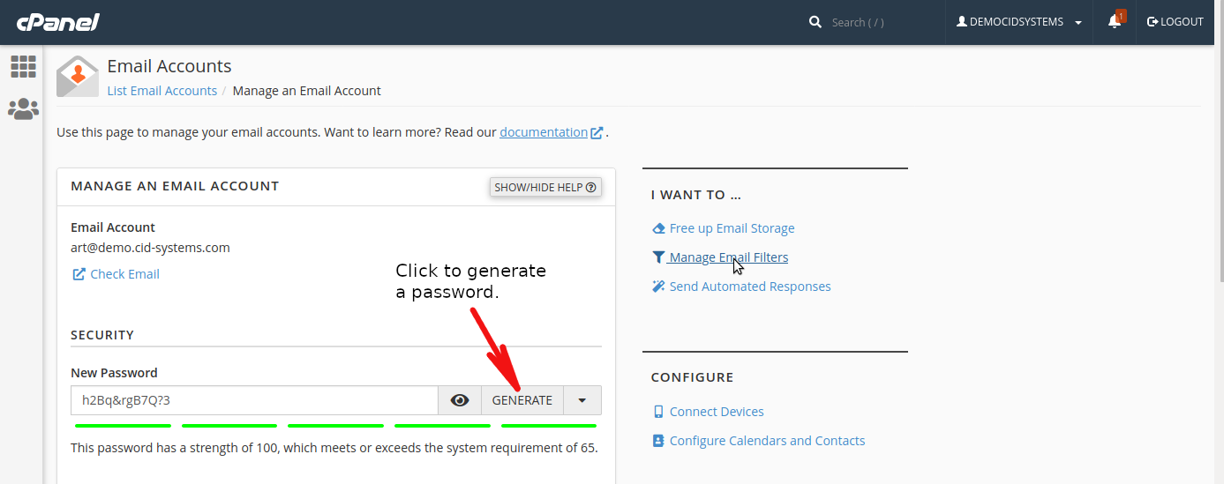Screen dimensions: 1224x484
Task: Click the Send Automated Responses wand icon
Action: coord(658,287)
